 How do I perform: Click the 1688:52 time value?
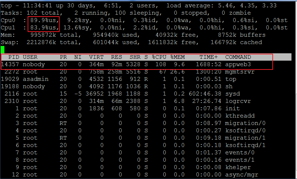pyautogui.click(x=209, y=64)
